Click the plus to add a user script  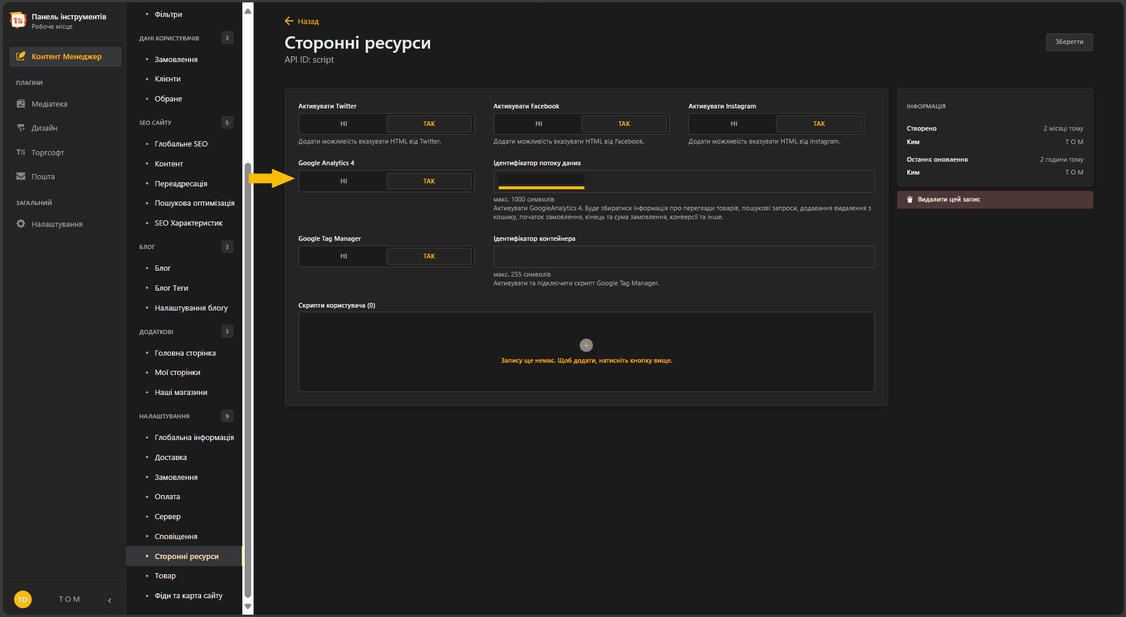(586, 345)
